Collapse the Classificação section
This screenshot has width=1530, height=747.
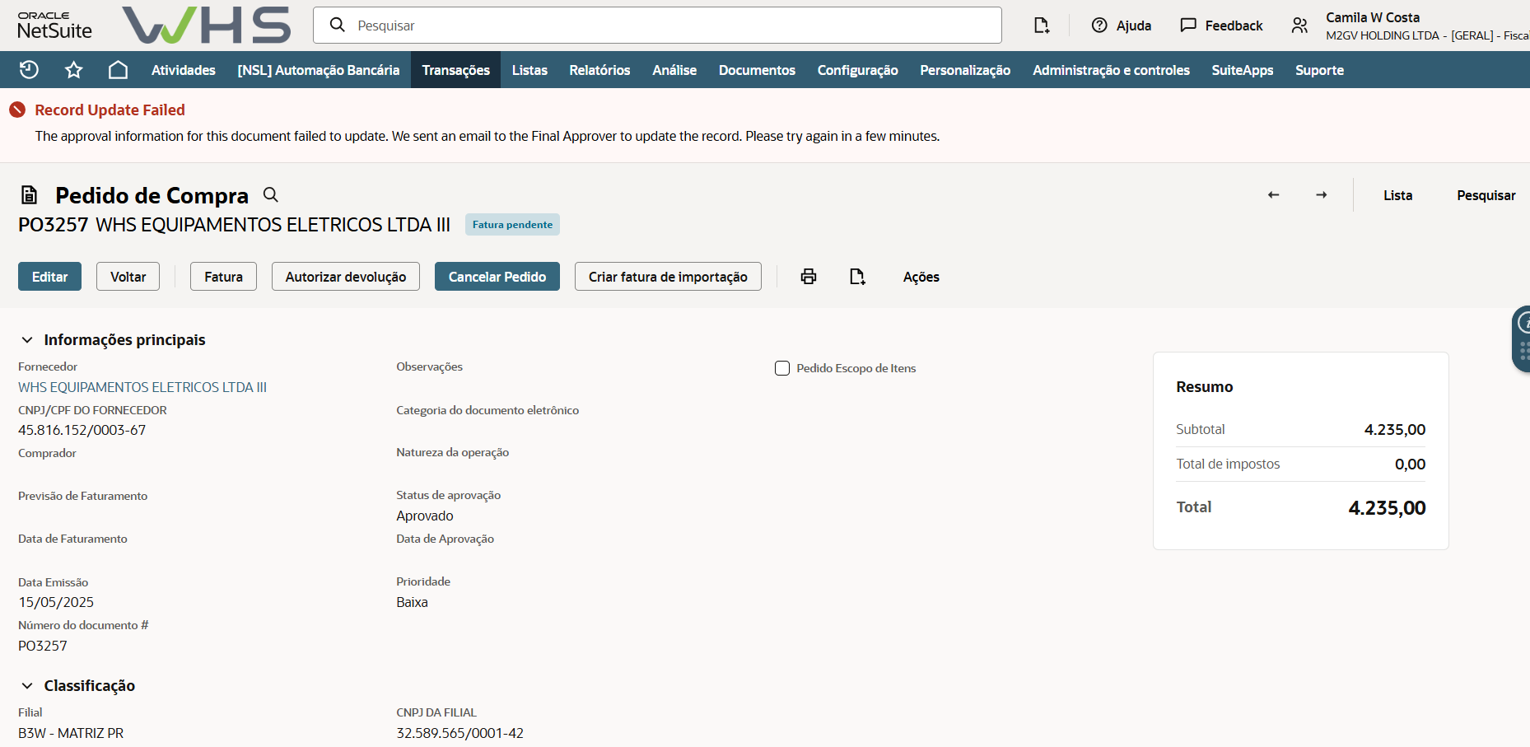coord(27,686)
